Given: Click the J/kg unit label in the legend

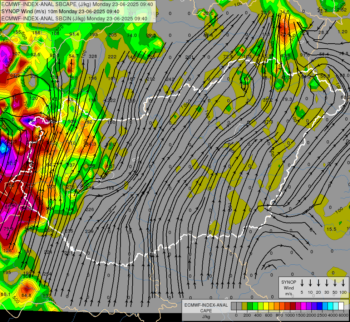Looking at the screenshot, I should coord(206,317).
